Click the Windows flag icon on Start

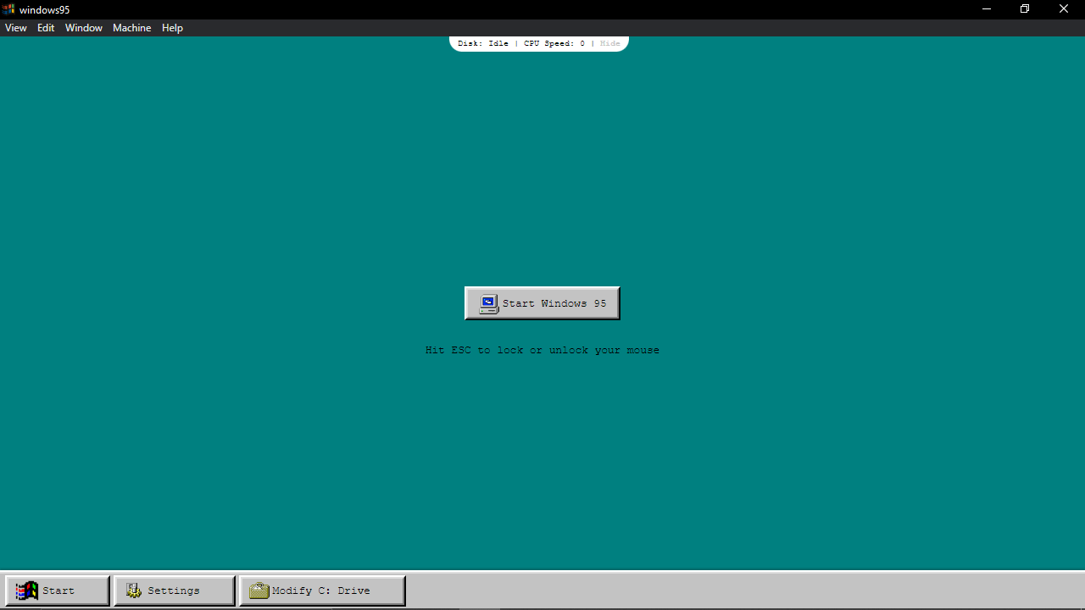[26, 591]
